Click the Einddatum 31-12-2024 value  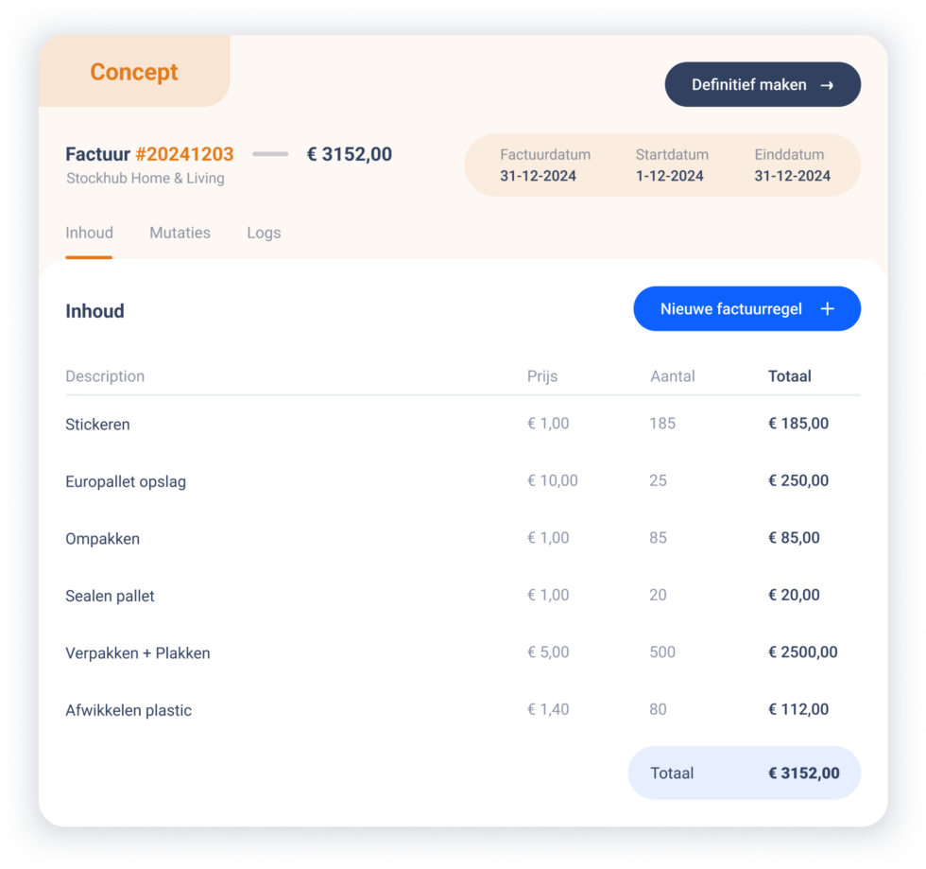click(791, 165)
